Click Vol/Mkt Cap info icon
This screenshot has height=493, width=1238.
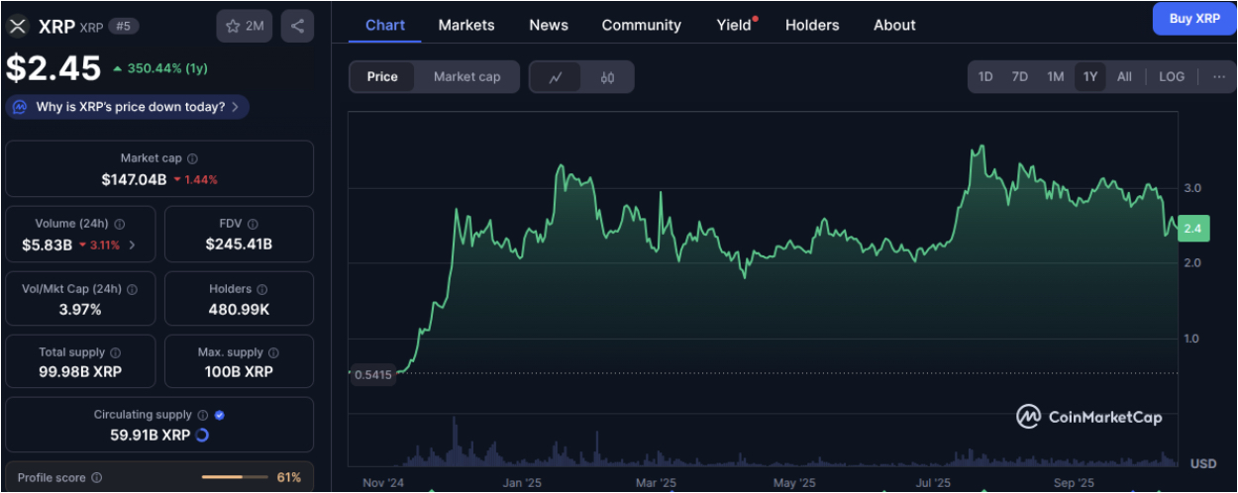[132, 290]
